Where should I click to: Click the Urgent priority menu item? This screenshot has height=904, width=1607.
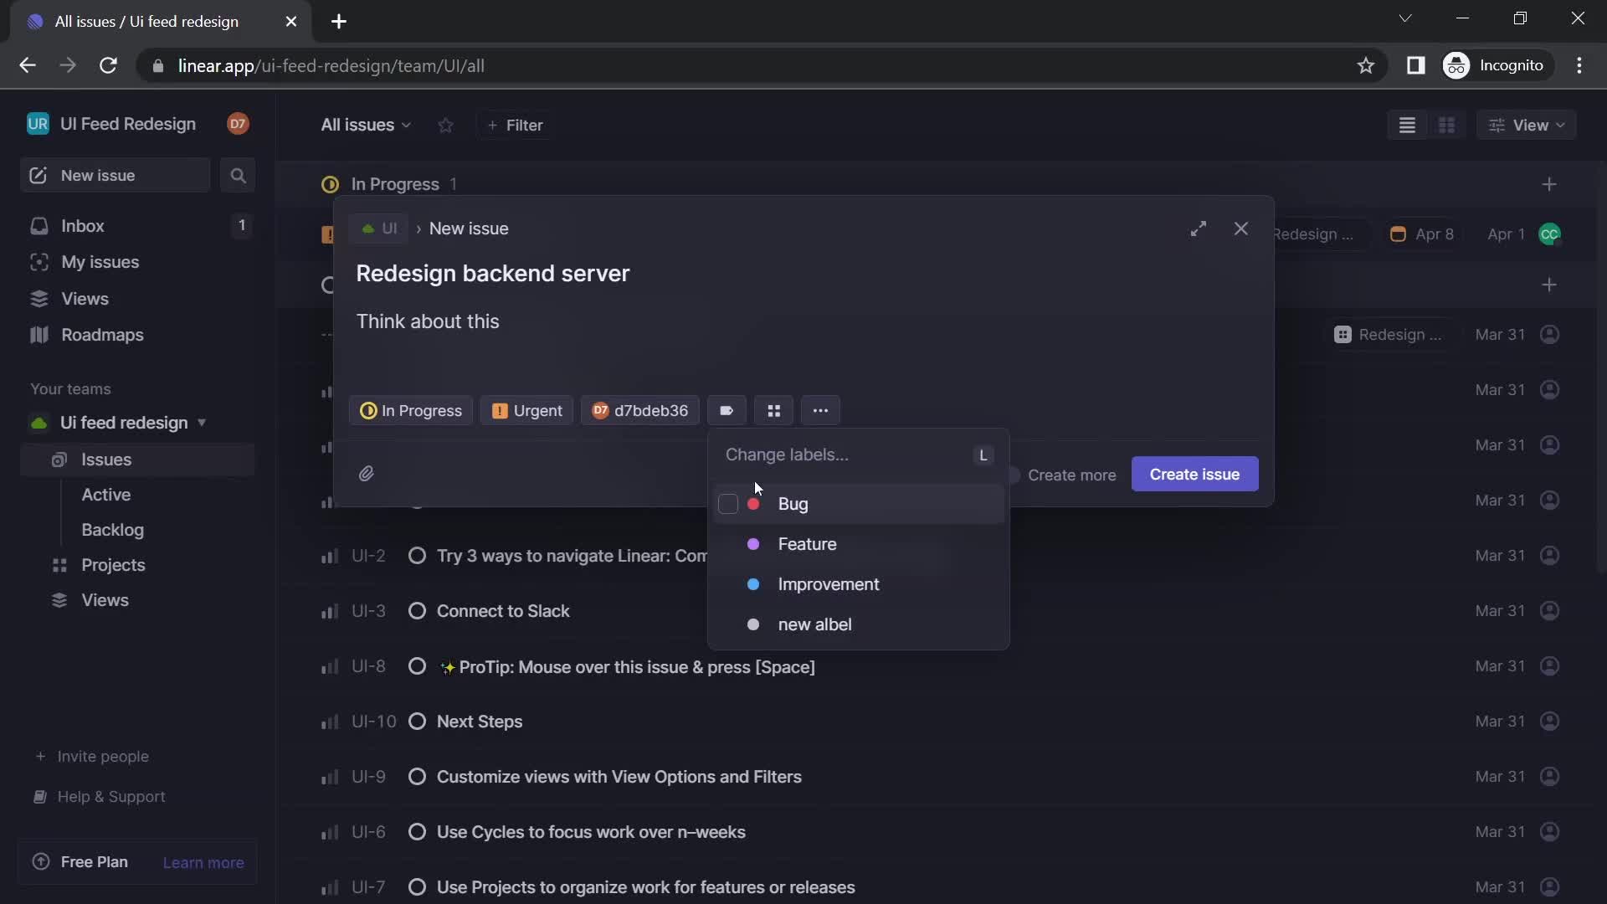[x=526, y=411]
